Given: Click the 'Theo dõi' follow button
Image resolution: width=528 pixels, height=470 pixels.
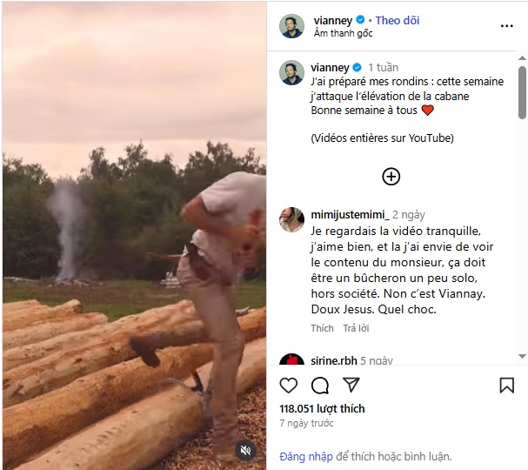Looking at the screenshot, I should tap(398, 20).
